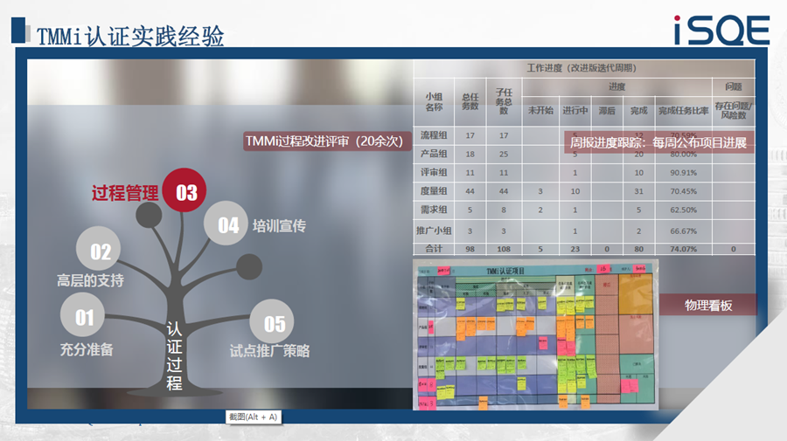Click the total tasks value 98
Screen dimensions: 787x441
[x=470, y=249]
